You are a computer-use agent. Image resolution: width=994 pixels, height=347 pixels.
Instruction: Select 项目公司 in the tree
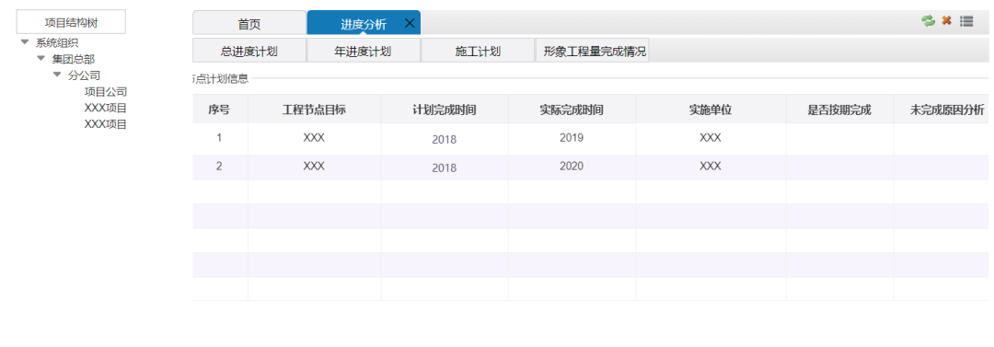[x=106, y=92]
